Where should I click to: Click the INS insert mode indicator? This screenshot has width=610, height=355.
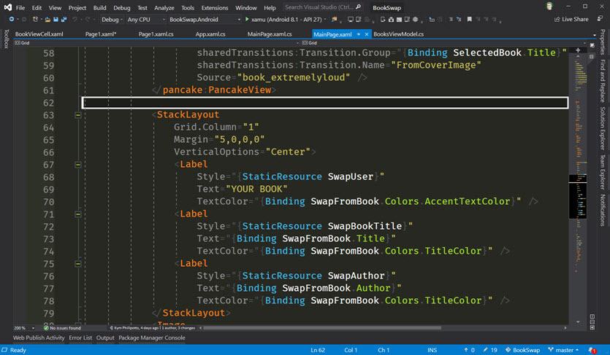[x=432, y=350]
